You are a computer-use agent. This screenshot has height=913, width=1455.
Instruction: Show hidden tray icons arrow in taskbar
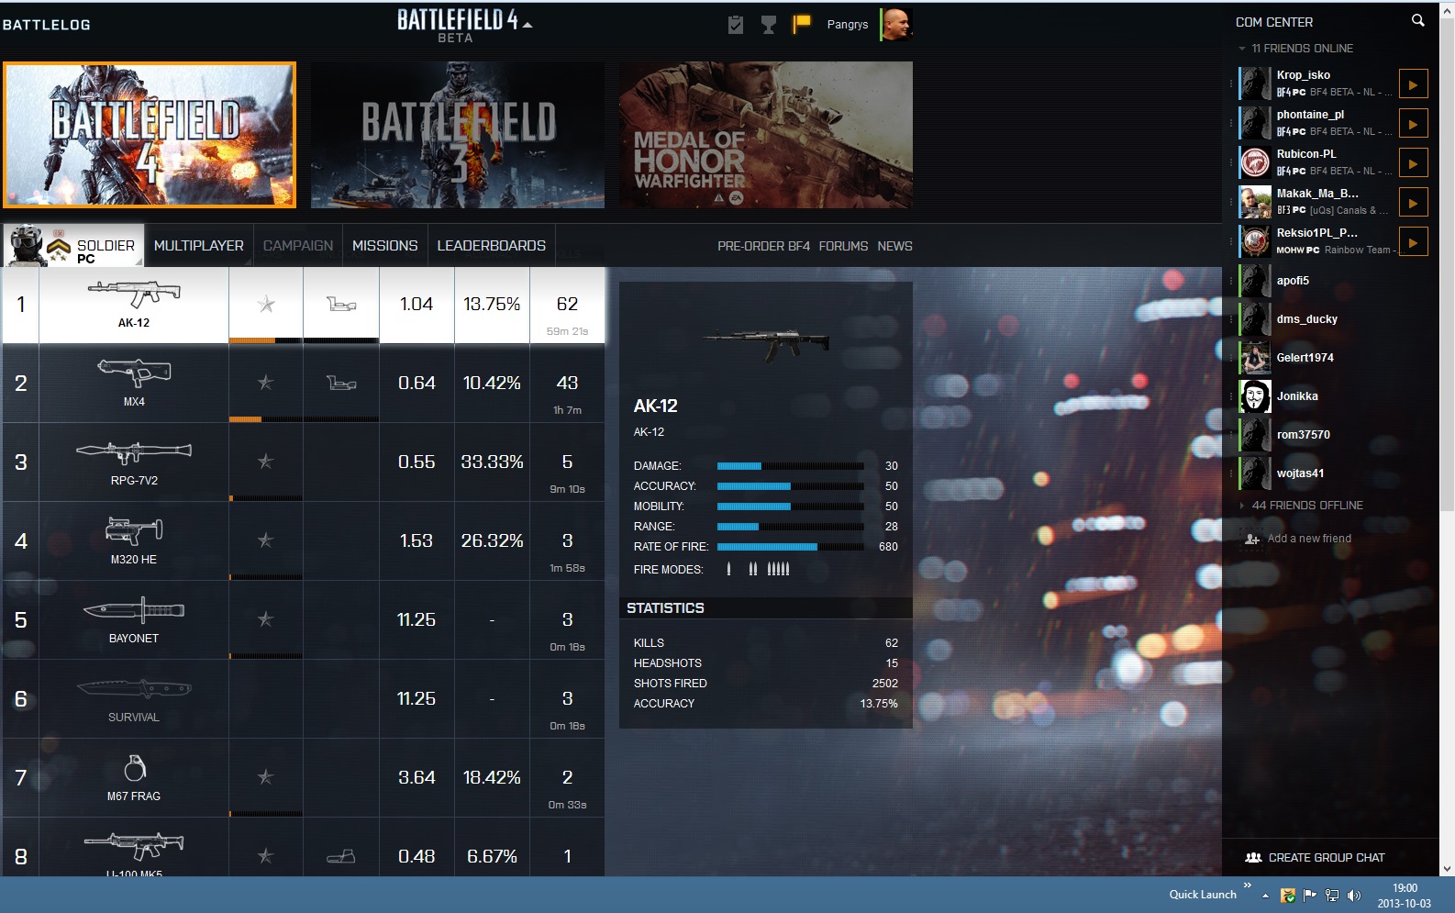1265,896
